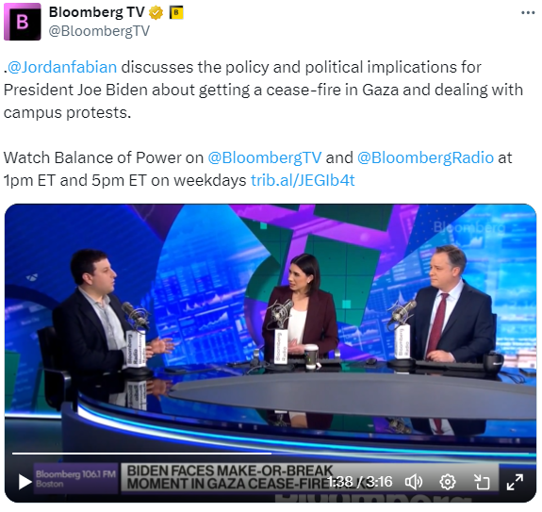Open the tweet's three-dot more menu

528,13
